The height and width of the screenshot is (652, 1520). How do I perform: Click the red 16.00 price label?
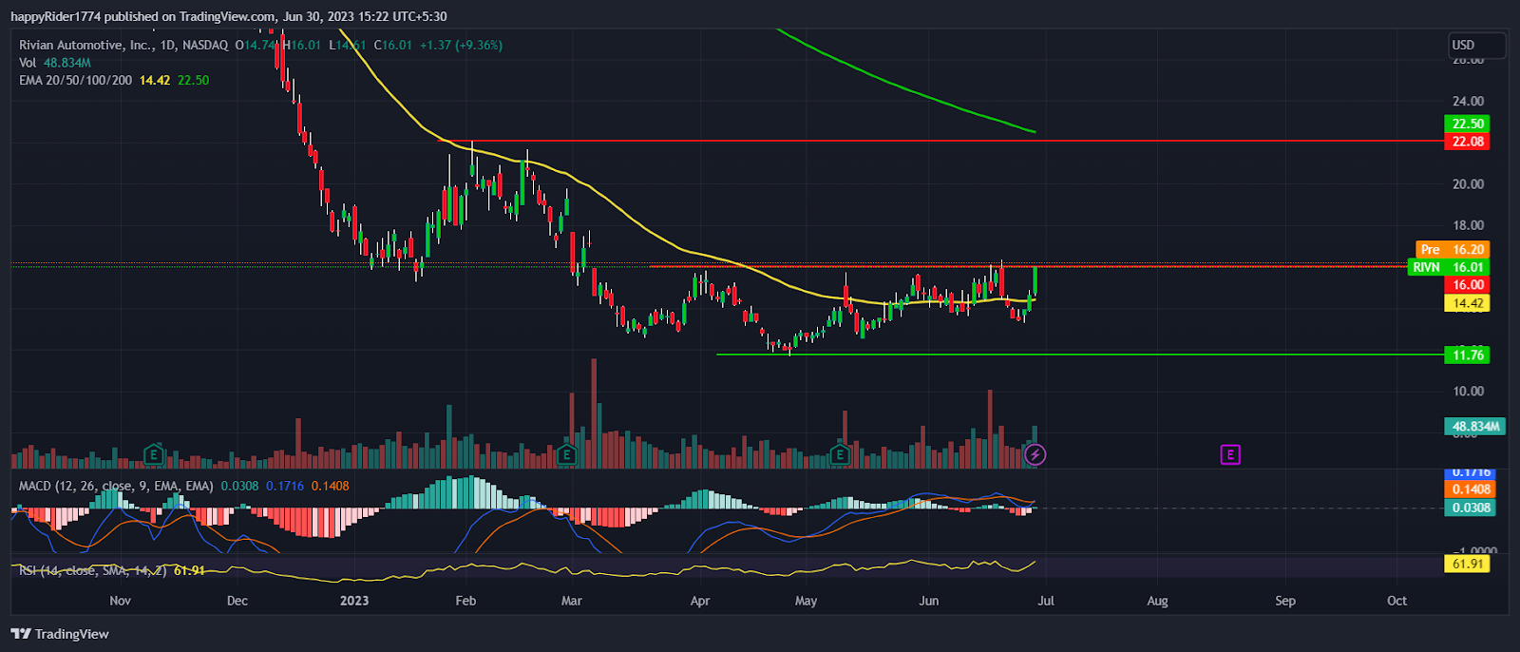click(1468, 285)
